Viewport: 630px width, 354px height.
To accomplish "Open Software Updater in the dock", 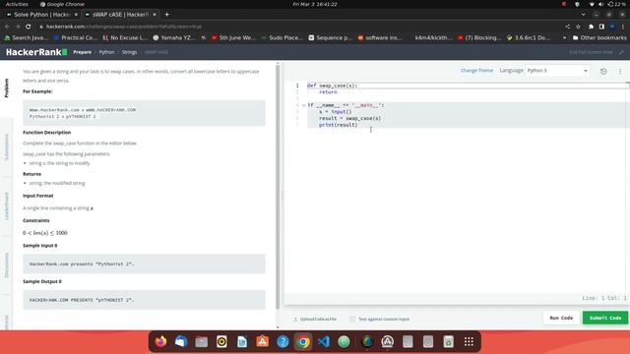I will click(387, 341).
